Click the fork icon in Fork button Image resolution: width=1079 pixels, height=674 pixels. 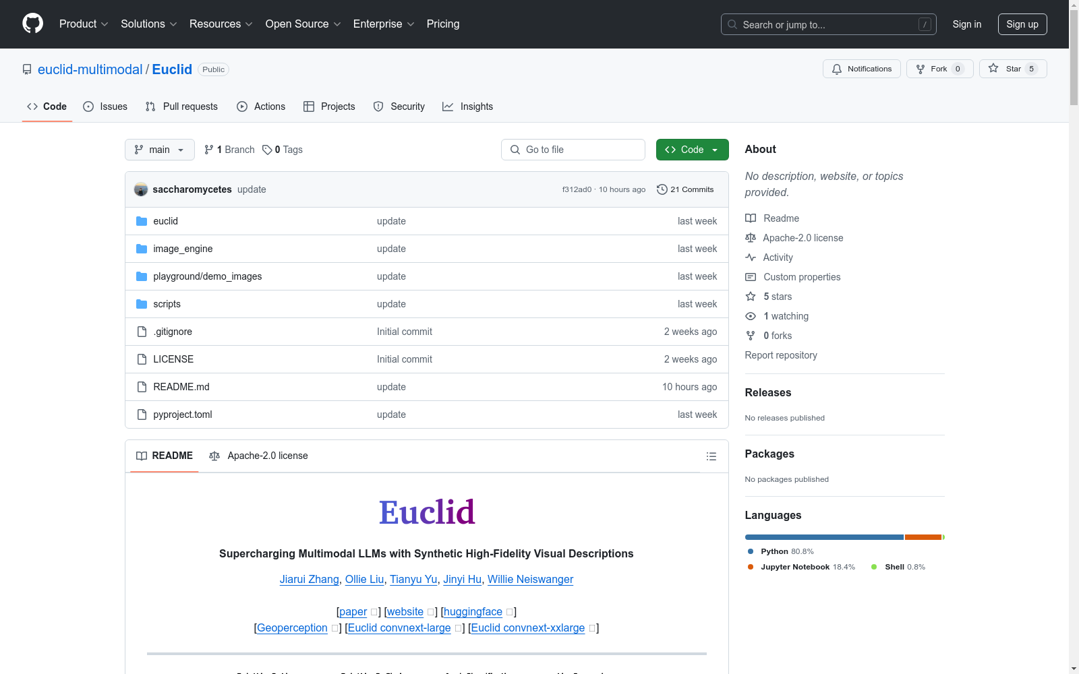(x=921, y=69)
